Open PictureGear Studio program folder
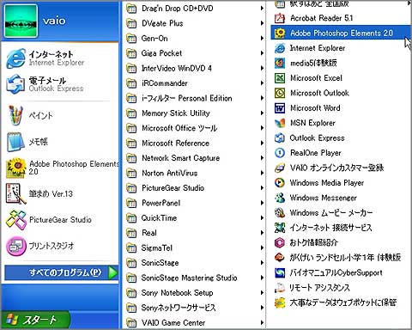412x330 pixels. tap(195, 188)
